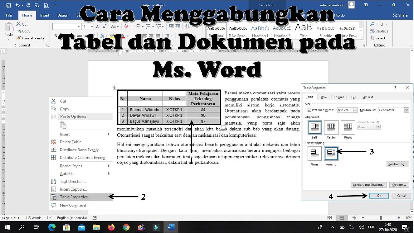Click the Borders and Shading... button
Viewport: 414px width, 233px height.
(x=369, y=185)
